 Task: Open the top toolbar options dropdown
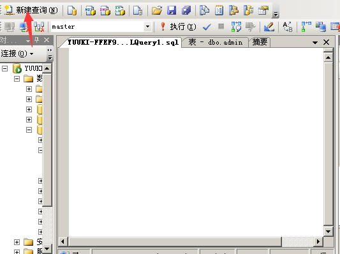pyautogui.click(x=276, y=14)
